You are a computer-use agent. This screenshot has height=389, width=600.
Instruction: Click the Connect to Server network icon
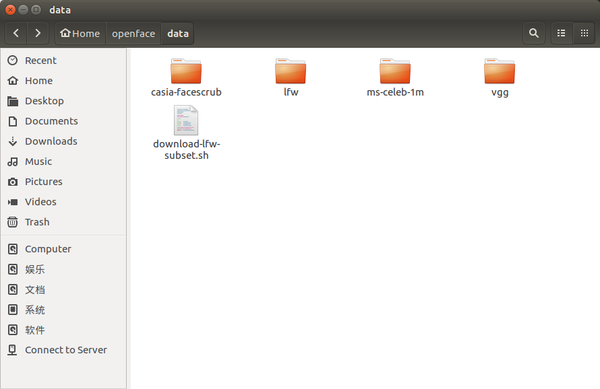point(13,350)
